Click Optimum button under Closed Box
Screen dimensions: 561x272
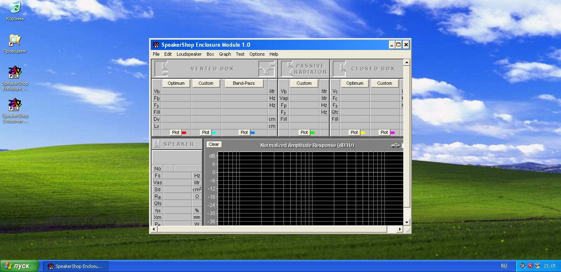tap(354, 83)
